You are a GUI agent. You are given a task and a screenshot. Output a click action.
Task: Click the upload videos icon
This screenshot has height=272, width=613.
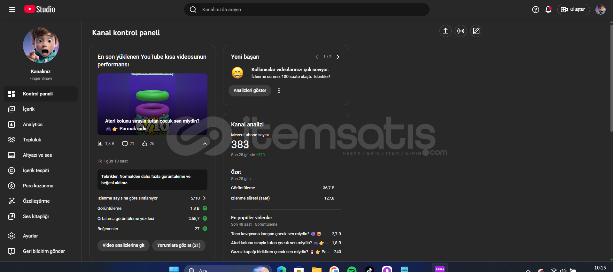(x=445, y=31)
